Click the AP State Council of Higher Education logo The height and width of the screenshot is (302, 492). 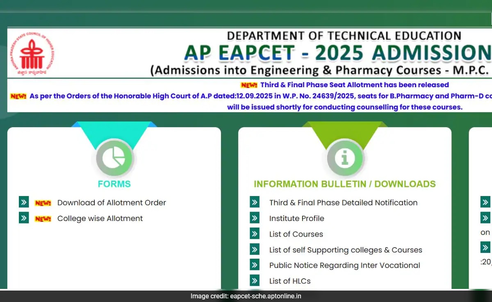coord(34,53)
